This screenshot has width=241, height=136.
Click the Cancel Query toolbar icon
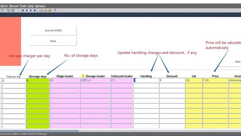coord(17,11)
